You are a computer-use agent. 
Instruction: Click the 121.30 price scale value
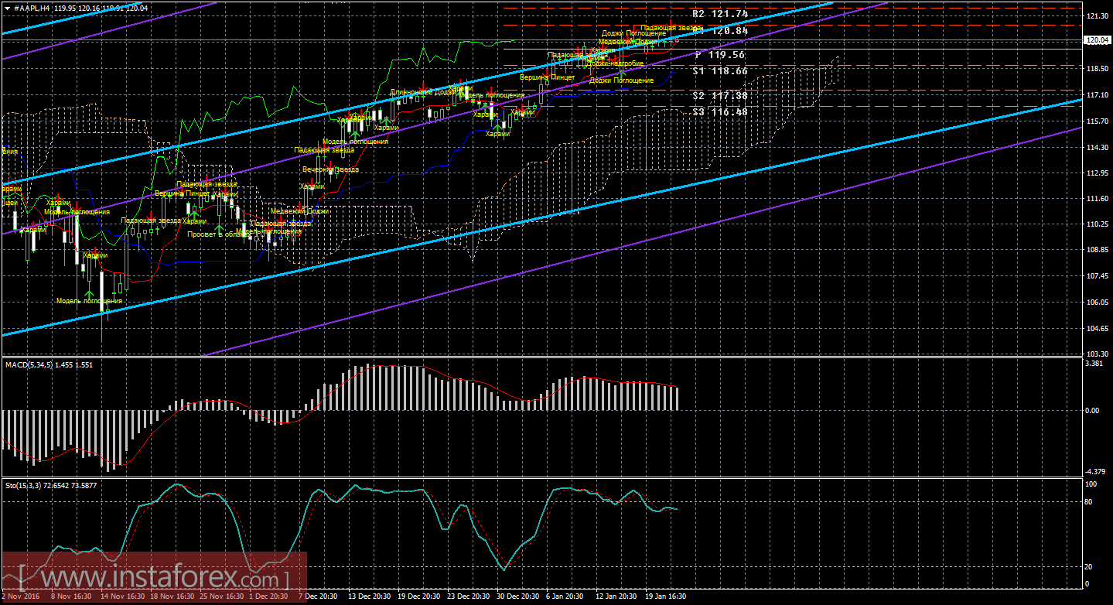[x=1098, y=16]
